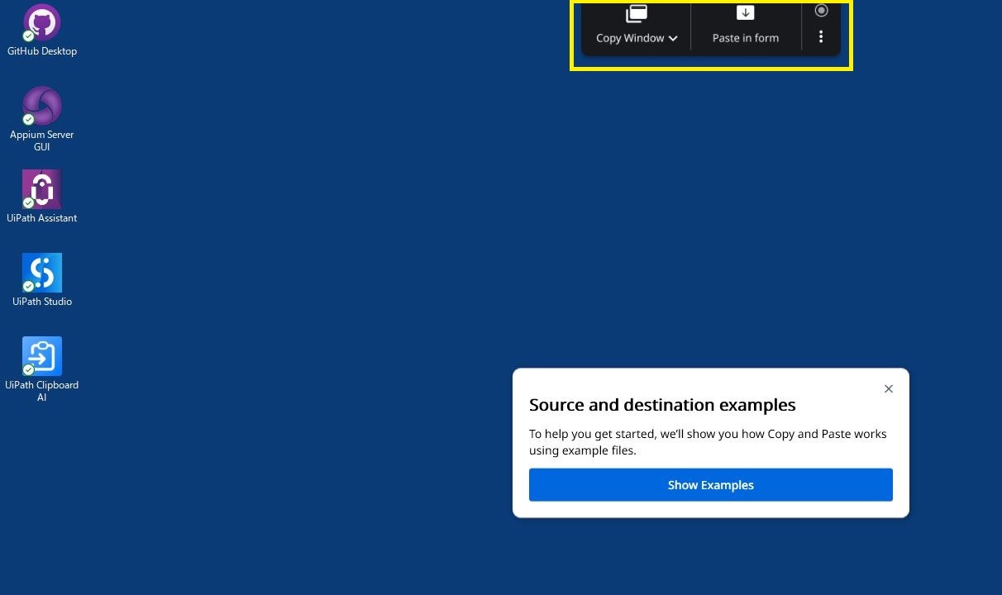Click the circular record icon in toolbar
Image resolution: width=1002 pixels, height=595 pixels.
click(x=821, y=11)
